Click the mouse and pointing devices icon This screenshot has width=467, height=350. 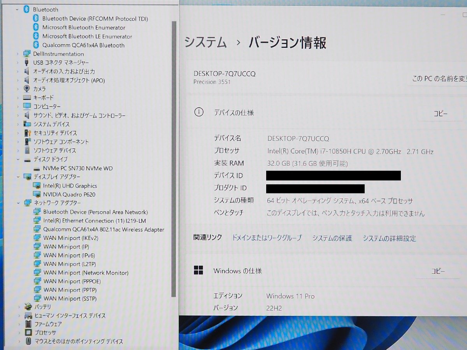(x=28, y=341)
